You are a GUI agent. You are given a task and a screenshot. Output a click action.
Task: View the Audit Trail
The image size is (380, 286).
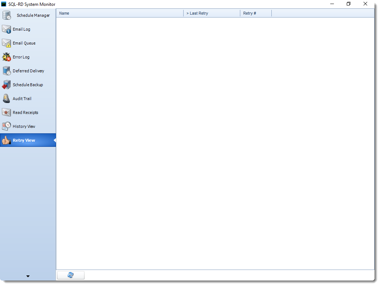click(28, 99)
